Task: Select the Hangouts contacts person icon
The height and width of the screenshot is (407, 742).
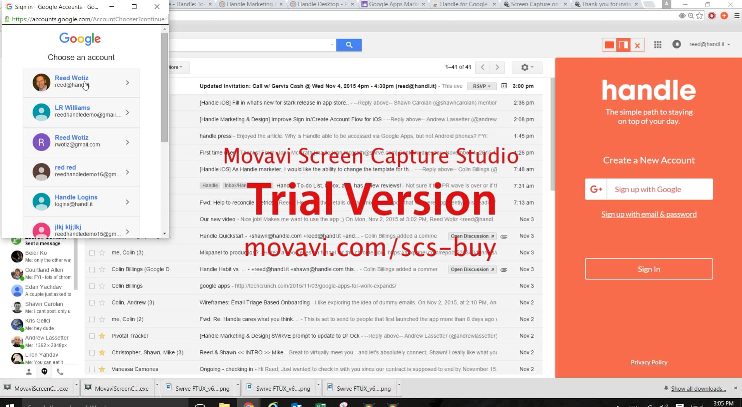Action: 29,371
